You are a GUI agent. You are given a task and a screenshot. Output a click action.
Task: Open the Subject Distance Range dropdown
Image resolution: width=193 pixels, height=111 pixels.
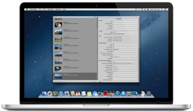tap(125, 80)
